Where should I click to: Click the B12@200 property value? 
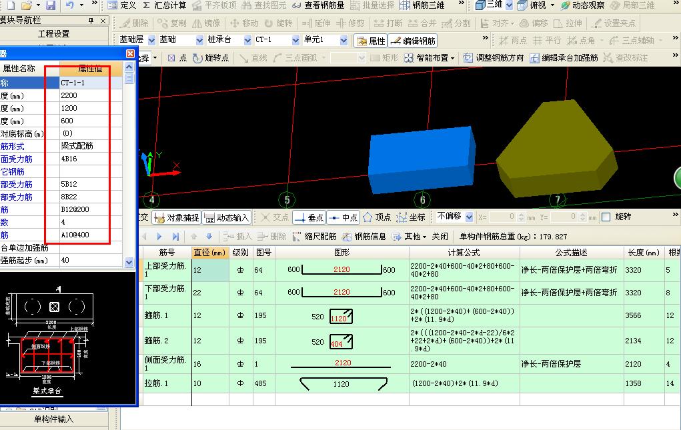[90, 209]
